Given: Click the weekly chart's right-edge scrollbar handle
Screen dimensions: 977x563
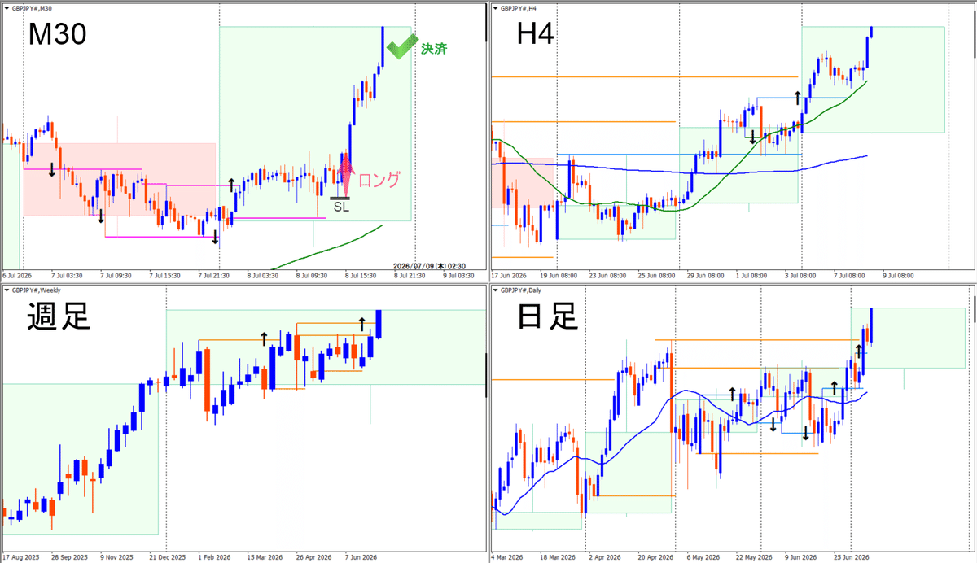Looking at the screenshot, I should [x=486, y=377].
